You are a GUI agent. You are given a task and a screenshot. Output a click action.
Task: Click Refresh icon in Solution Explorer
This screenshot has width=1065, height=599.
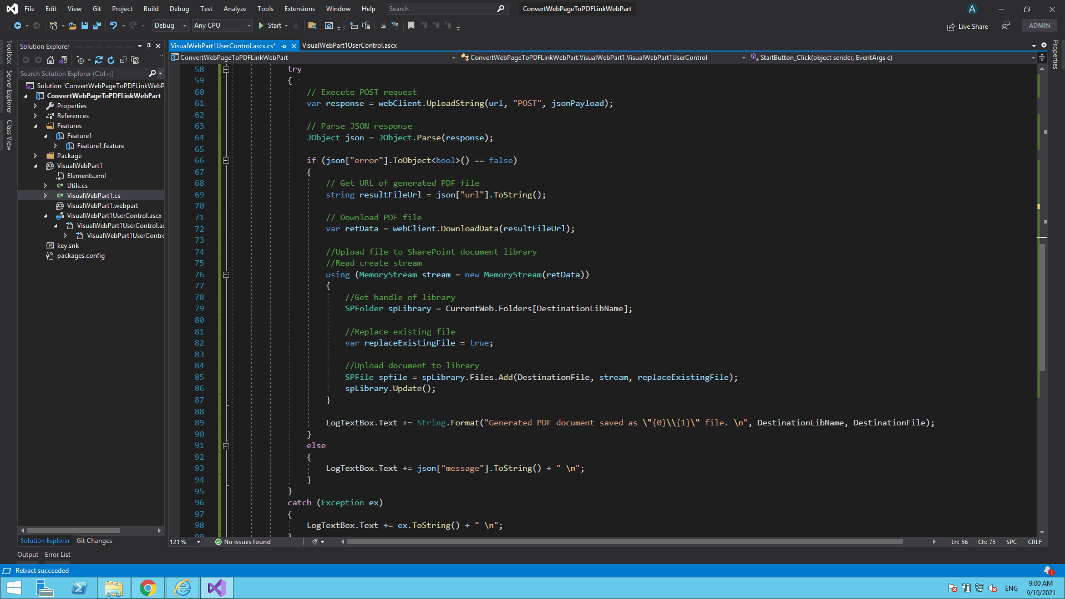pyautogui.click(x=111, y=60)
